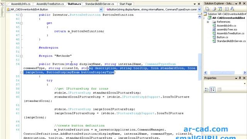This screenshot has width=247, height=139.
Task: Open the Start Page tab
Action: click(x=125, y=4)
